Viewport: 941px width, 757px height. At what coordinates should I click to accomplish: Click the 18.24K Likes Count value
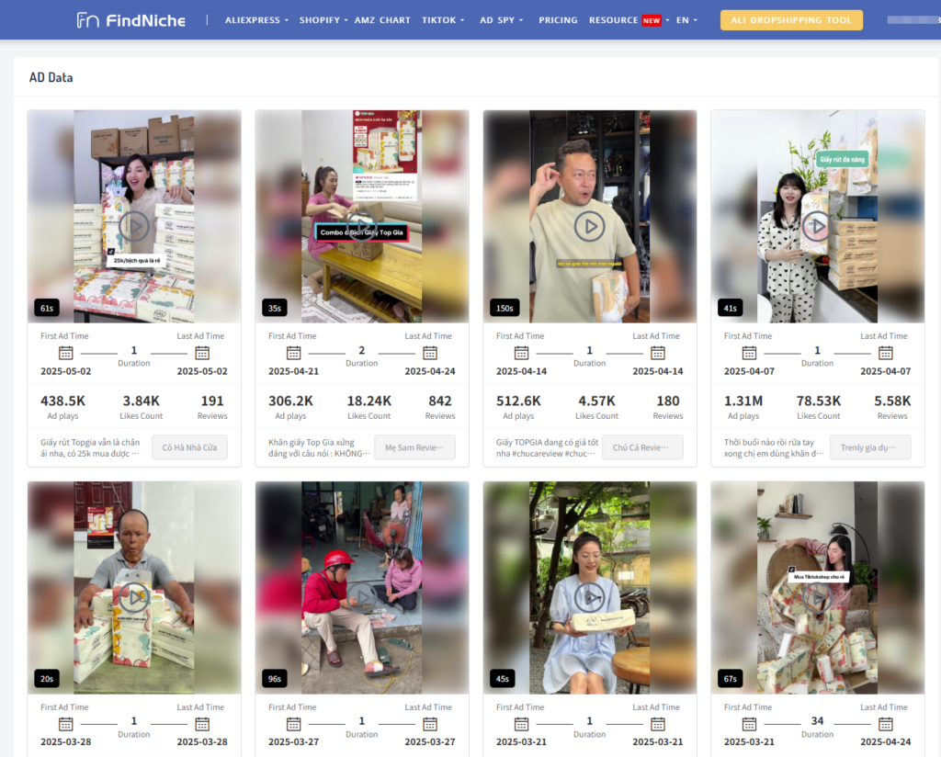pyautogui.click(x=369, y=401)
